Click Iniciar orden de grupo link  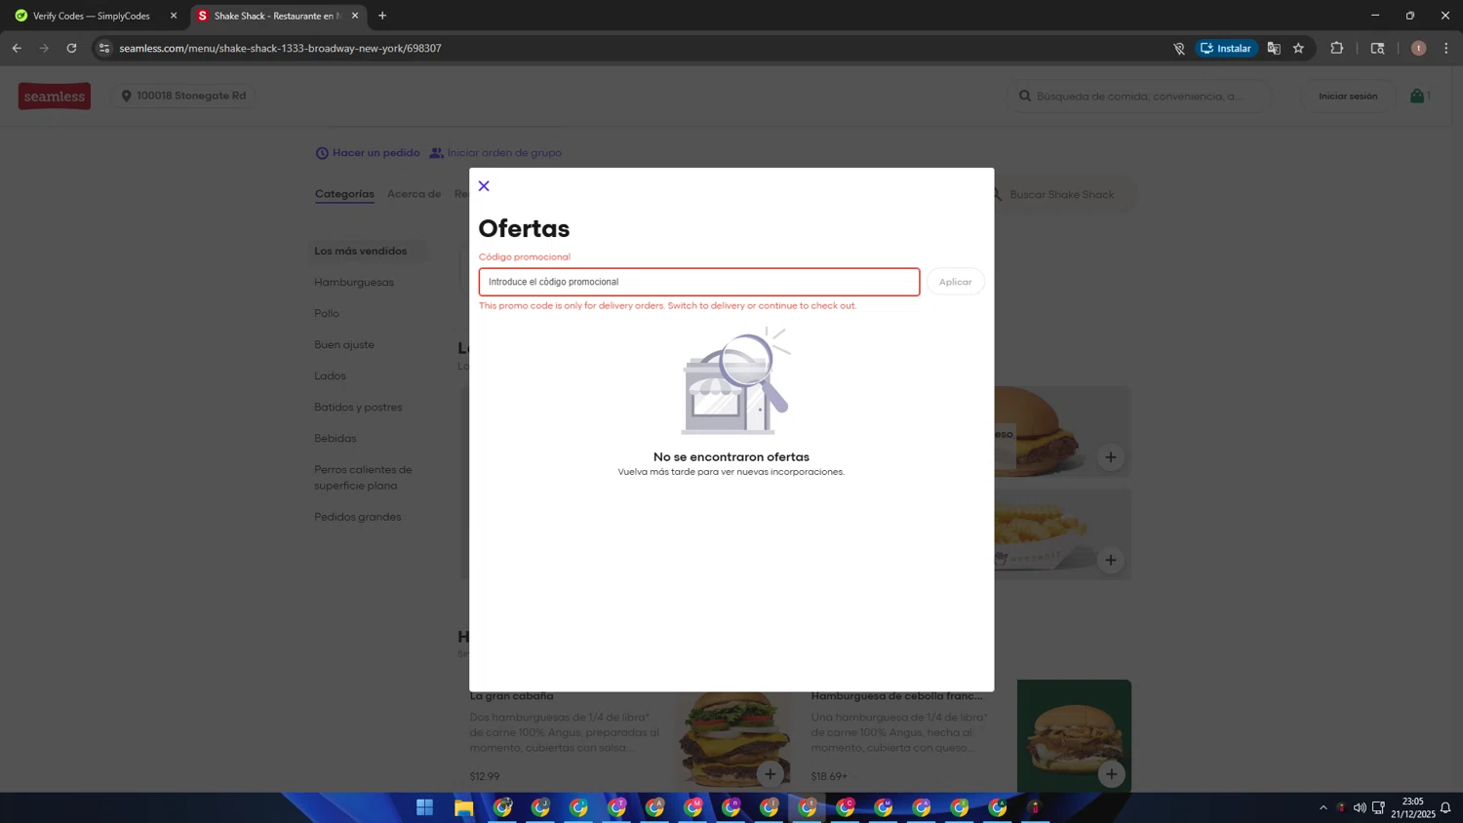click(x=495, y=153)
